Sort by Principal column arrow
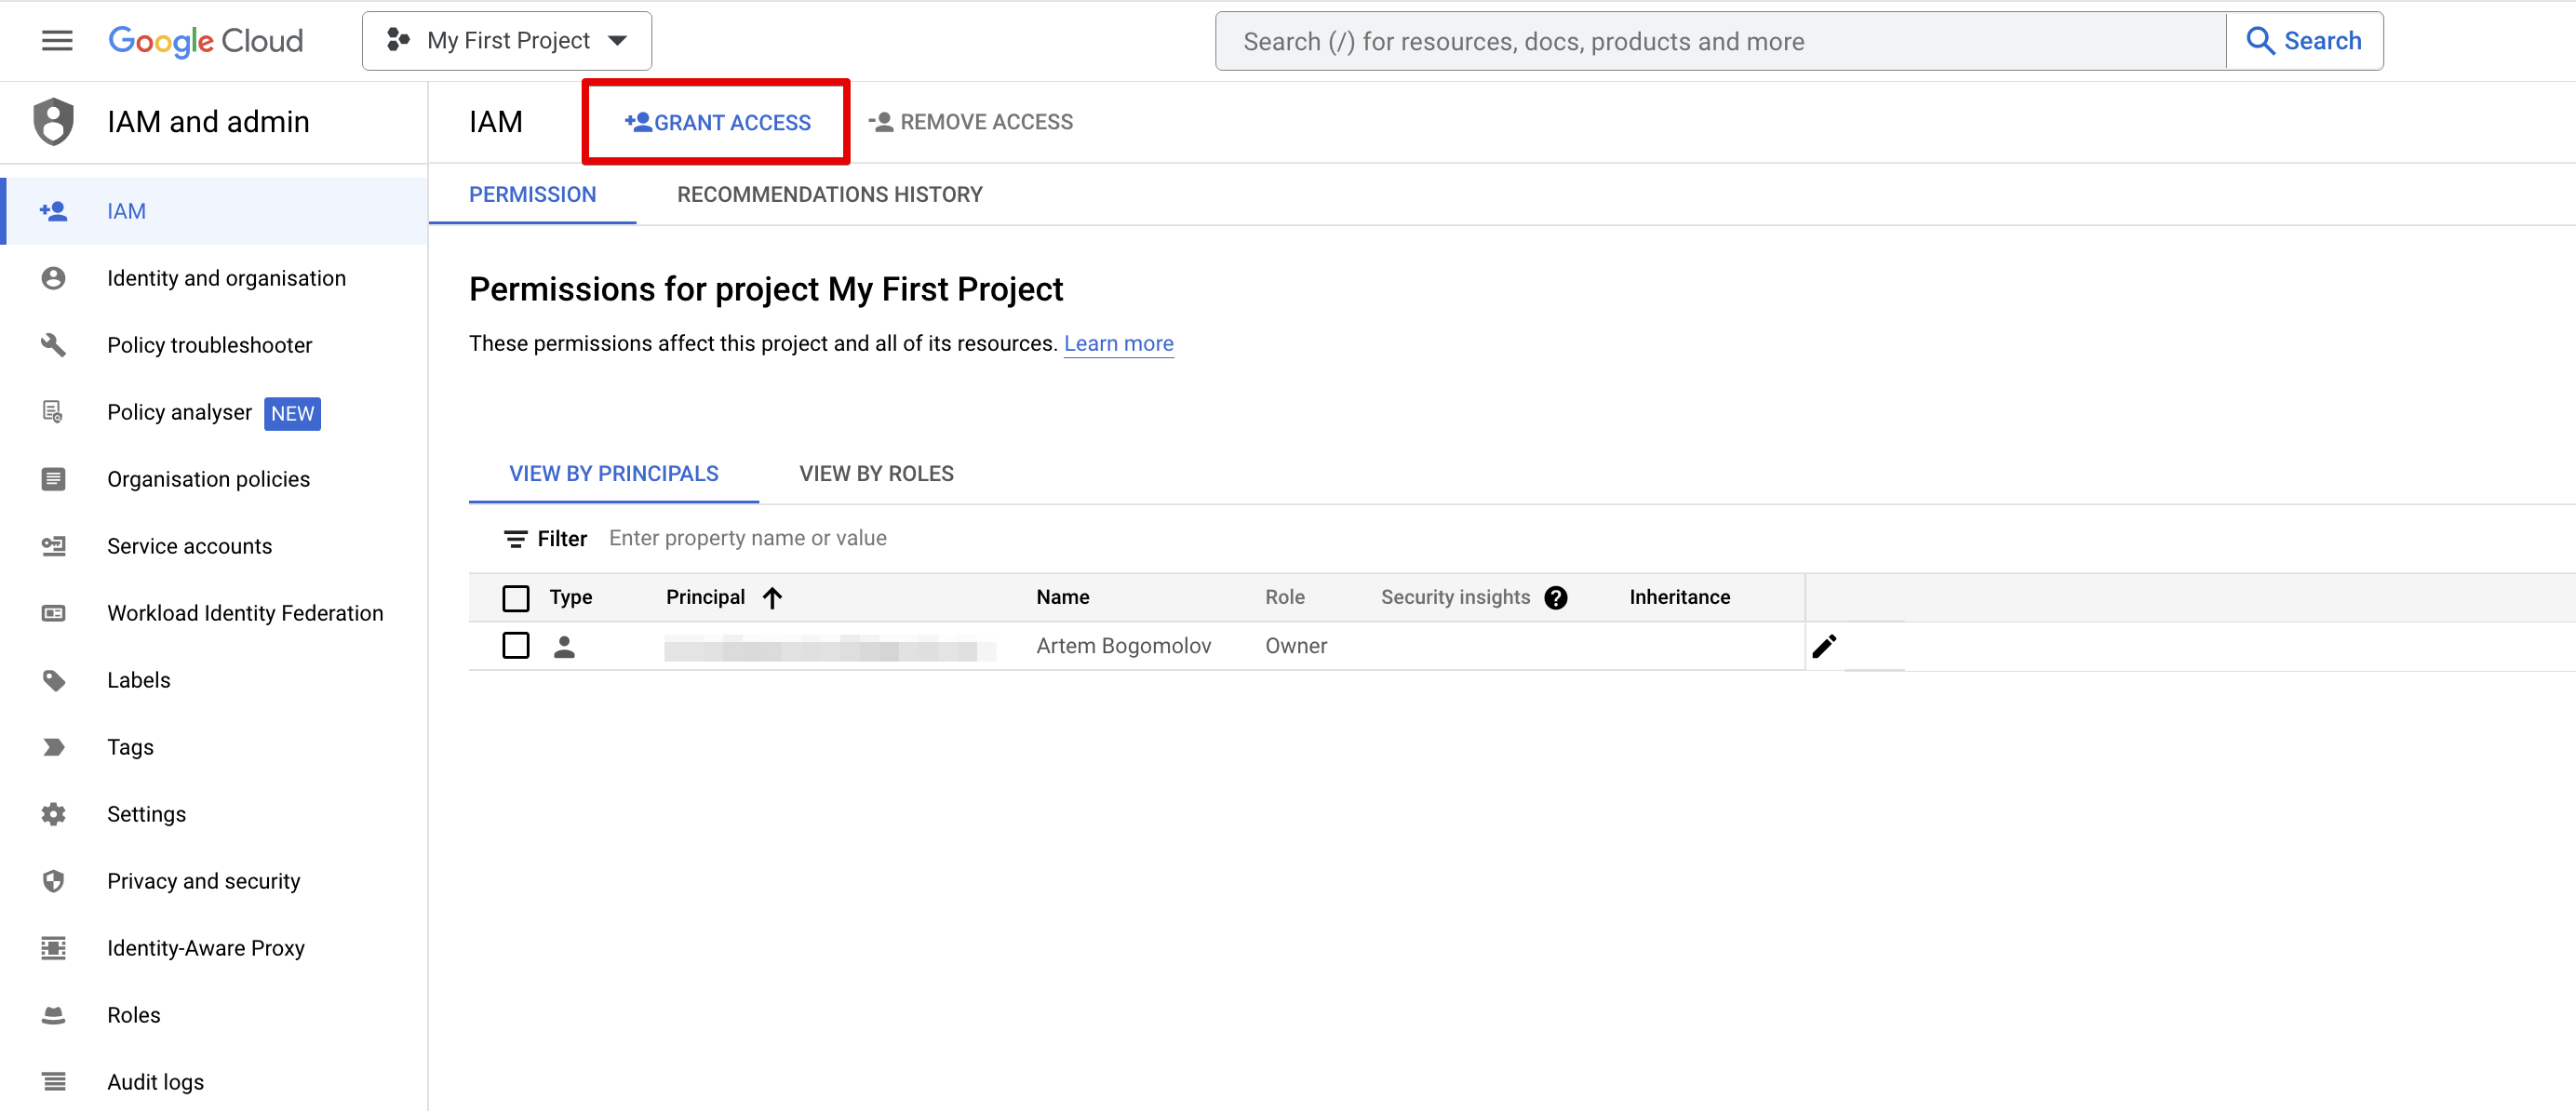This screenshot has width=2576, height=1111. (772, 598)
